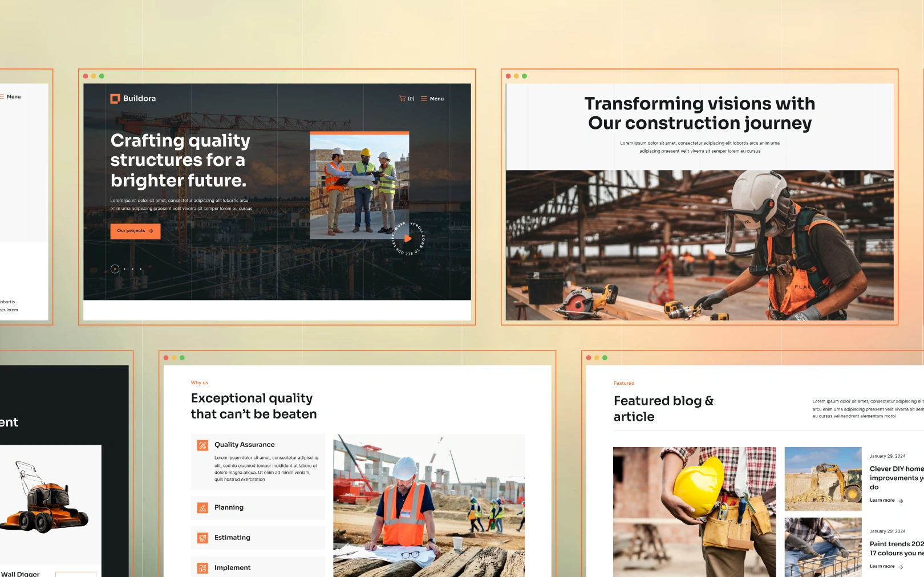Click the orange icon beside Planning
This screenshot has height=577, width=924.
tap(202, 507)
